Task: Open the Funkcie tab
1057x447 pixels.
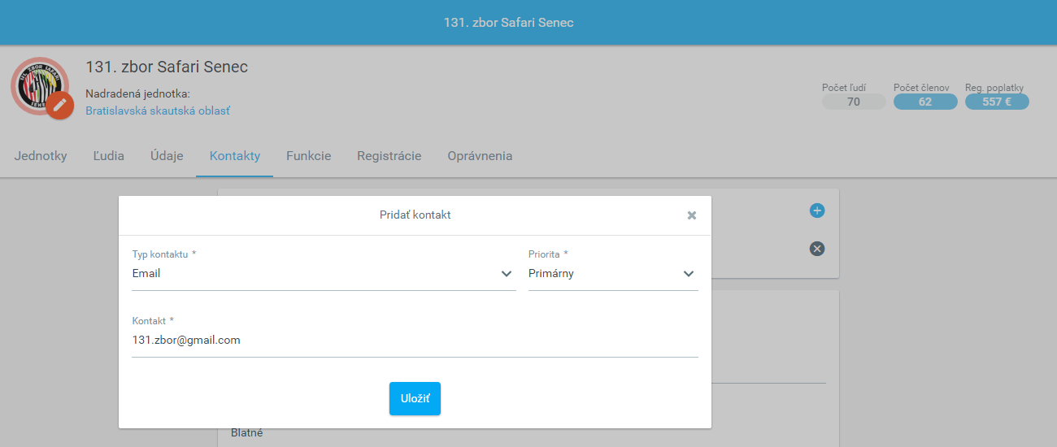Action: click(309, 156)
